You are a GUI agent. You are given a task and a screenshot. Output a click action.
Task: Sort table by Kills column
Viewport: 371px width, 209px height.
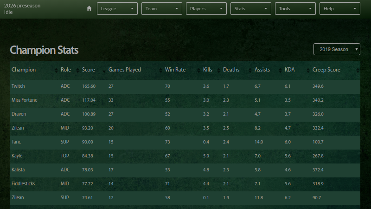pyautogui.click(x=211, y=70)
